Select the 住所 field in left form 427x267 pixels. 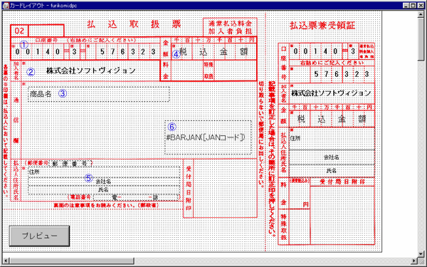(x=104, y=172)
